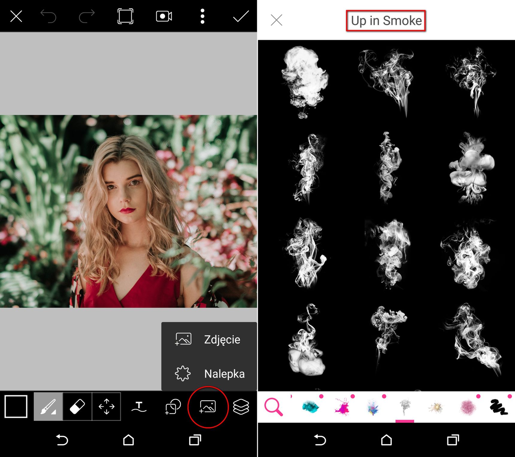This screenshot has height=457, width=515.
Task: Pick the mushroom-shaped smoke, second row right
Action: (x=472, y=168)
